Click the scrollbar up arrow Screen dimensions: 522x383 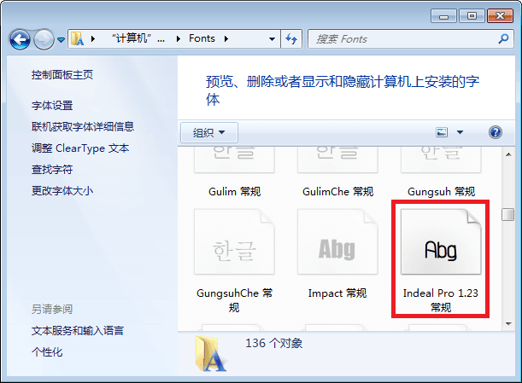tap(508, 154)
